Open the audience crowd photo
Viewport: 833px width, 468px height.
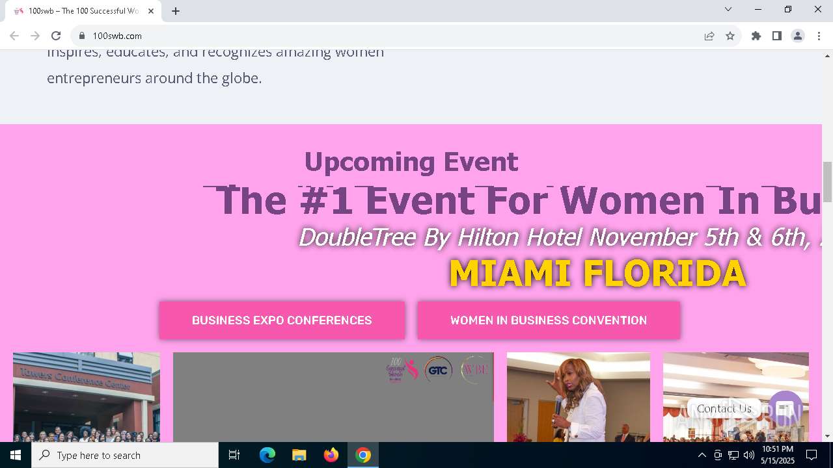pos(736,397)
